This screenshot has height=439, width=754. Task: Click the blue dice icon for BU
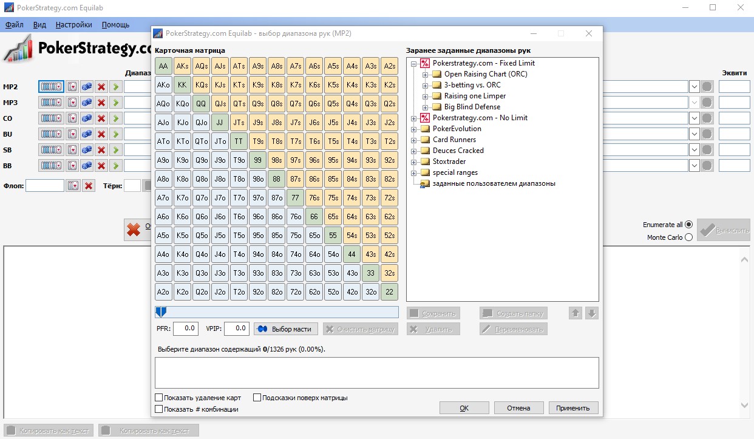click(x=87, y=134)
